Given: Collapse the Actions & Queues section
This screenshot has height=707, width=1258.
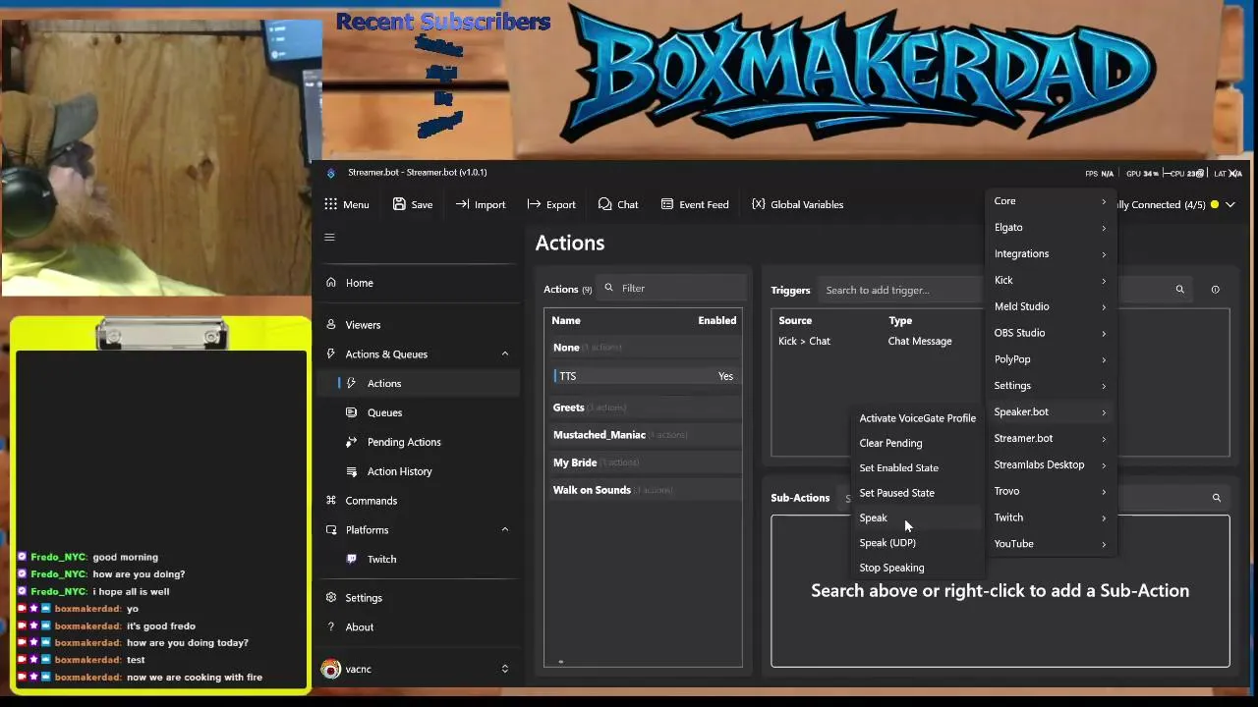Looking at the screenshot, I should [x=505, y=353].
